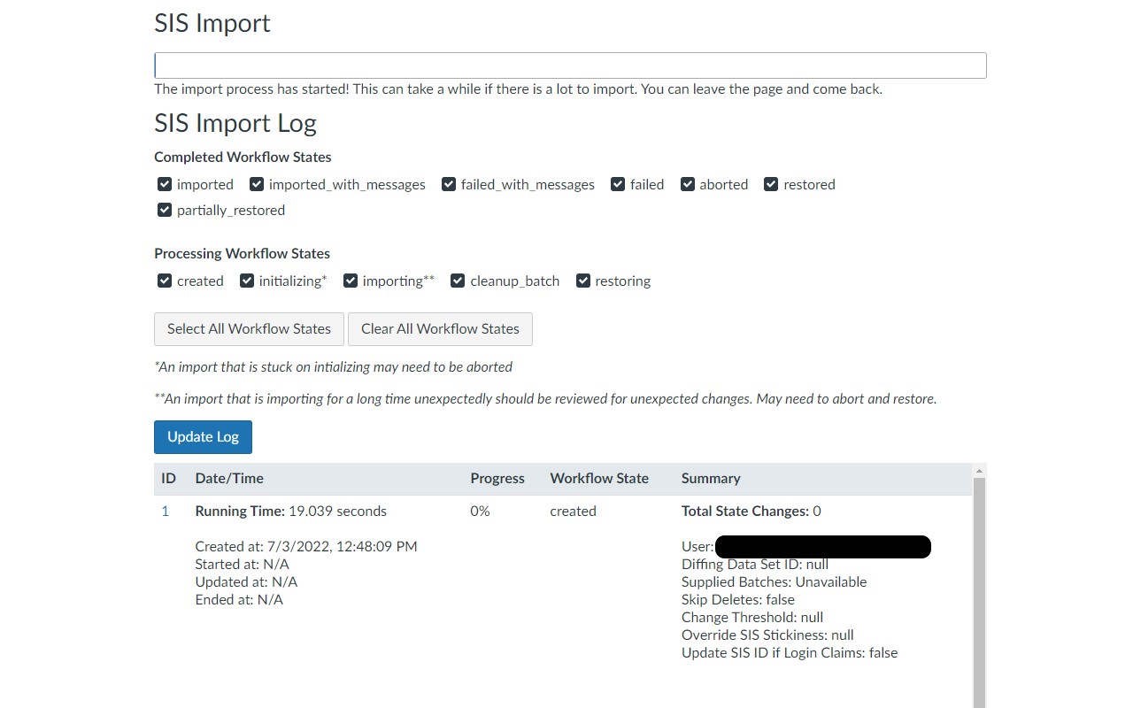Toggle the aborted workflow state
The height and width of the screenshot is (708, 1133).
tap(688, 184)
